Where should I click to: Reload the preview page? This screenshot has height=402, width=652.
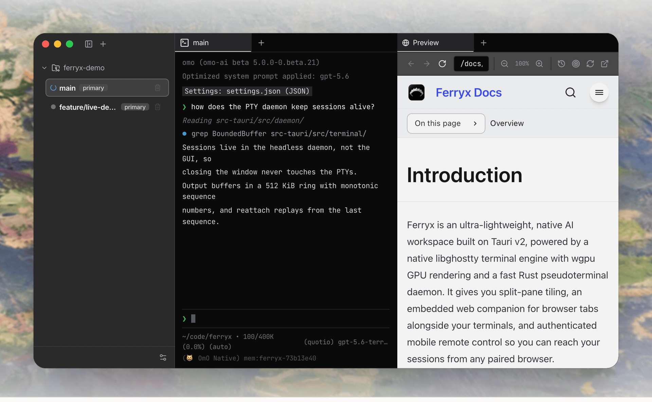(442, 64)
